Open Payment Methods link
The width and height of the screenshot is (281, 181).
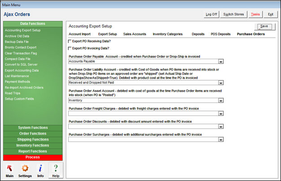(x=18, y=82)
